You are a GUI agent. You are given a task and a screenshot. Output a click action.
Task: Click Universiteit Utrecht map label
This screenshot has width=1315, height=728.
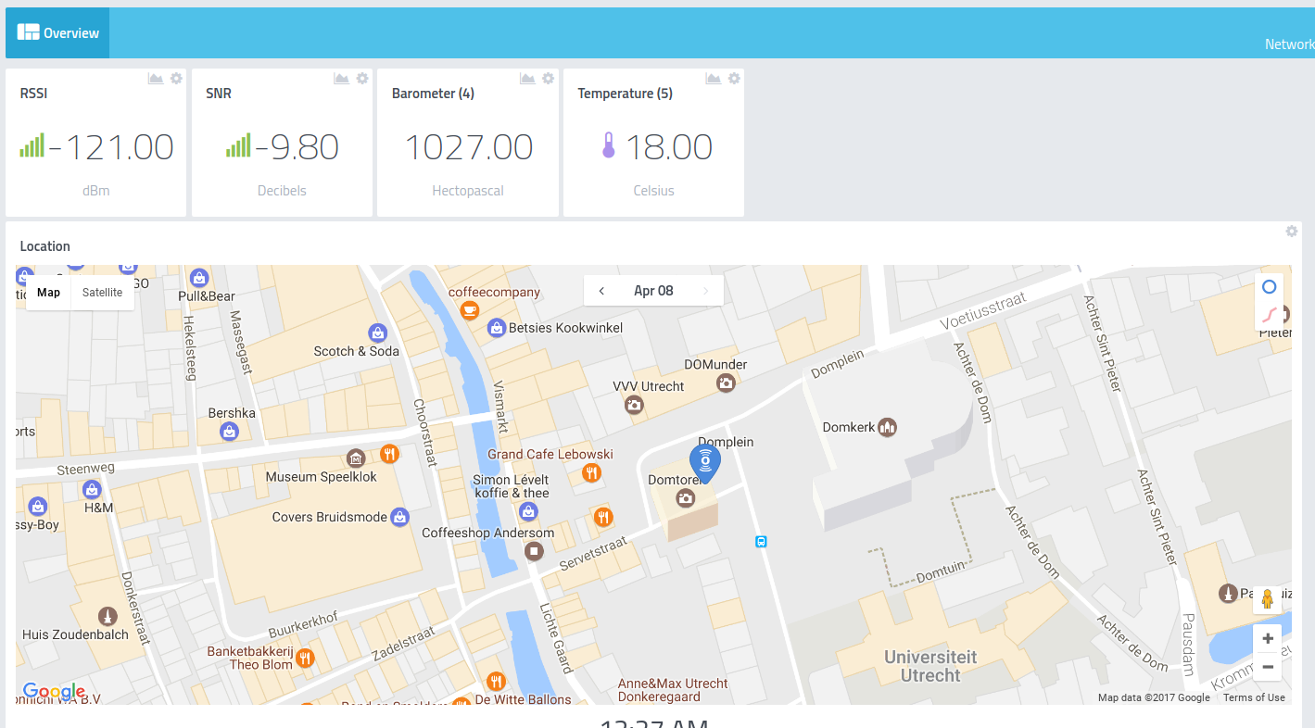click(x=930, y=666)
